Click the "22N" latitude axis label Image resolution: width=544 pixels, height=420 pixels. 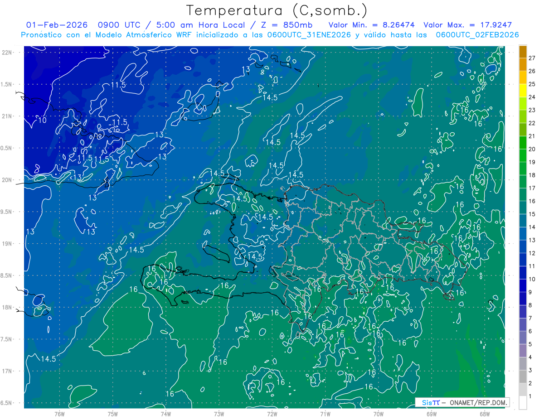coord(8,53)
